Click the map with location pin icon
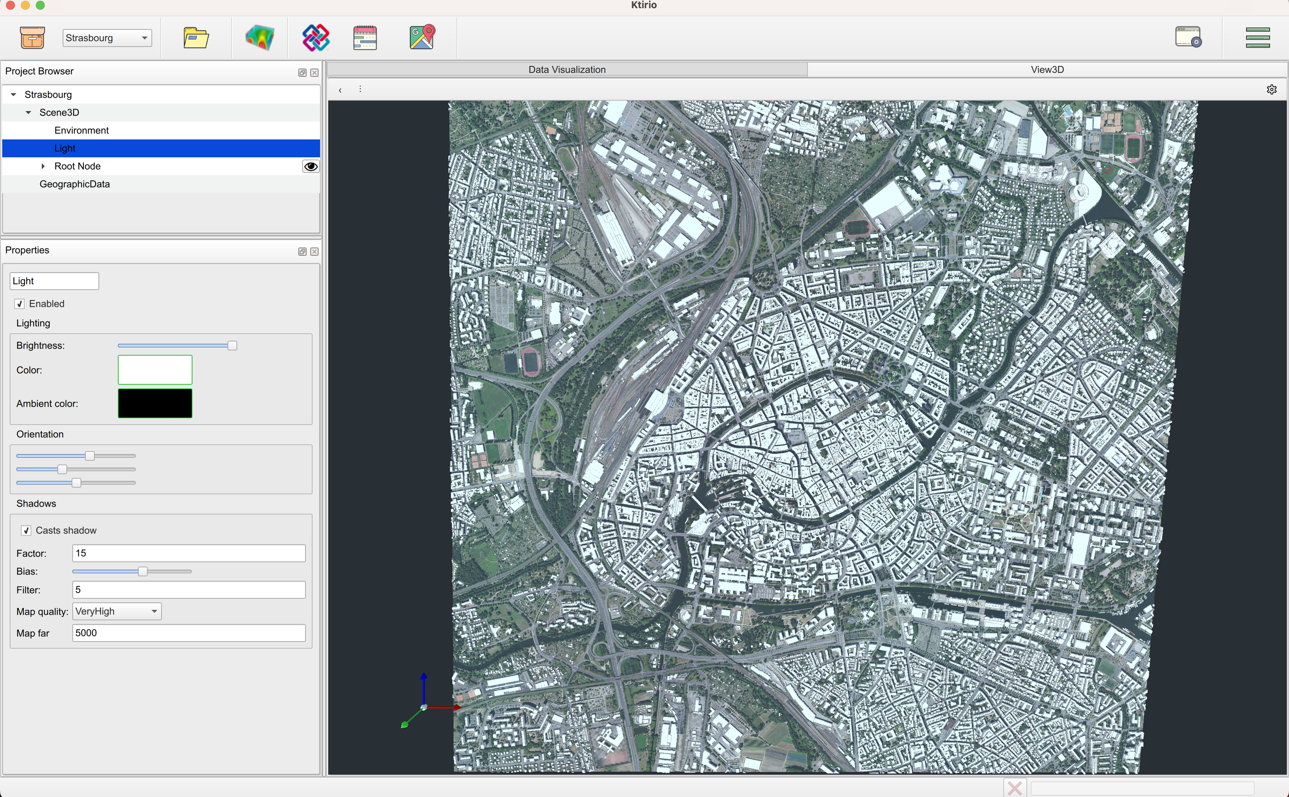This screenshot has width=1289, height=797. (x=423, y=37)
